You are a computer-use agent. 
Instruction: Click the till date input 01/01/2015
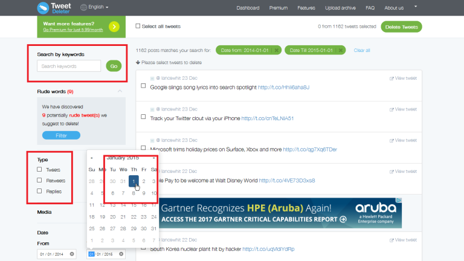click(x=106, y=254)
